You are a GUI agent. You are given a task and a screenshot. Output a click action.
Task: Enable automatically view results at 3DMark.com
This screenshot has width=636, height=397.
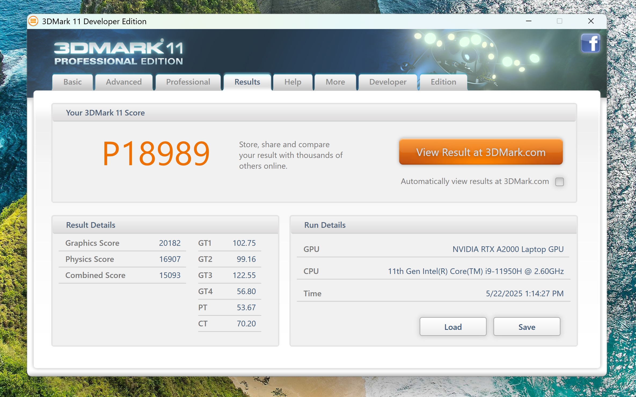[x=560, y=182]
